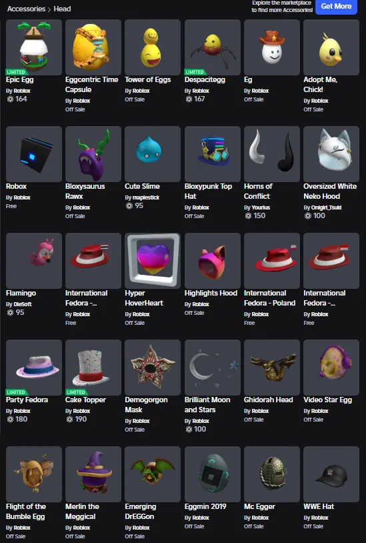This screenshot has width=366, height=543.
Task: Open the Oversized White Neko Hood item
Action: (331, 154)
